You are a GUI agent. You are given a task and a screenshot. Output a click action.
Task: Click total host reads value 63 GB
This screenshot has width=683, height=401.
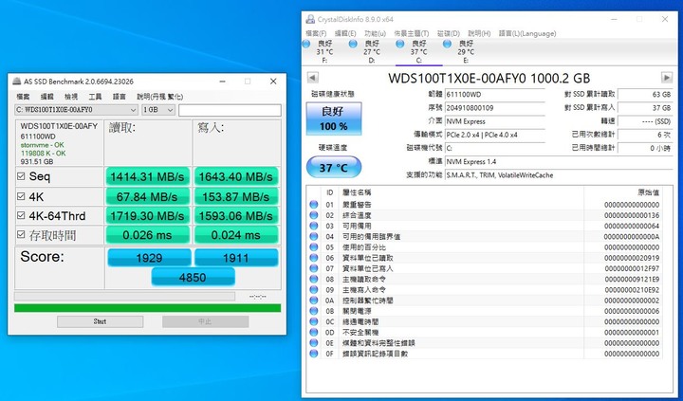tap(645, 94)
